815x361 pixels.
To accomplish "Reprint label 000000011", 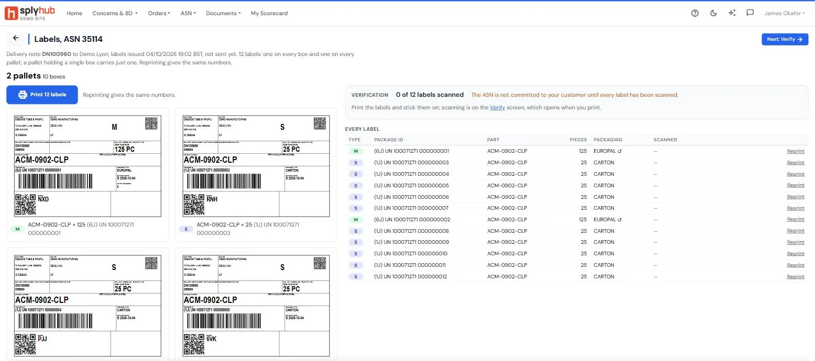I will [x=796, y=265].
